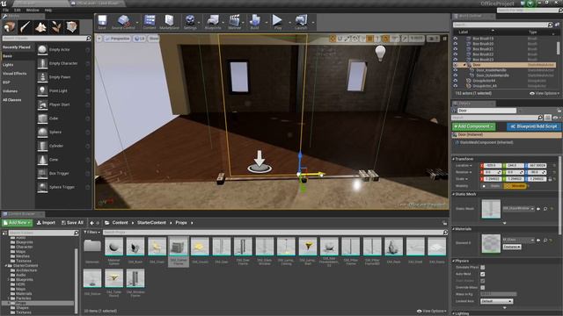This screenshot has width=563, height=316.
Task: Click Content in the breadcrumb path
Action: (120, 223)
